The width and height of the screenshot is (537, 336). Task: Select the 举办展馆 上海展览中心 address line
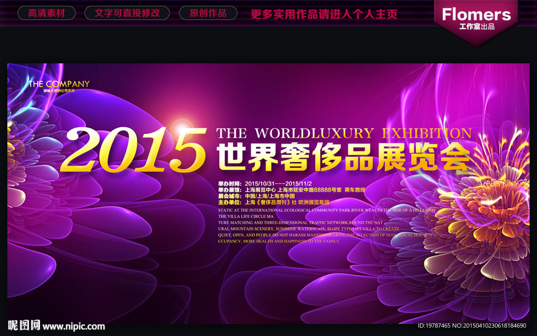pos(280,189)
